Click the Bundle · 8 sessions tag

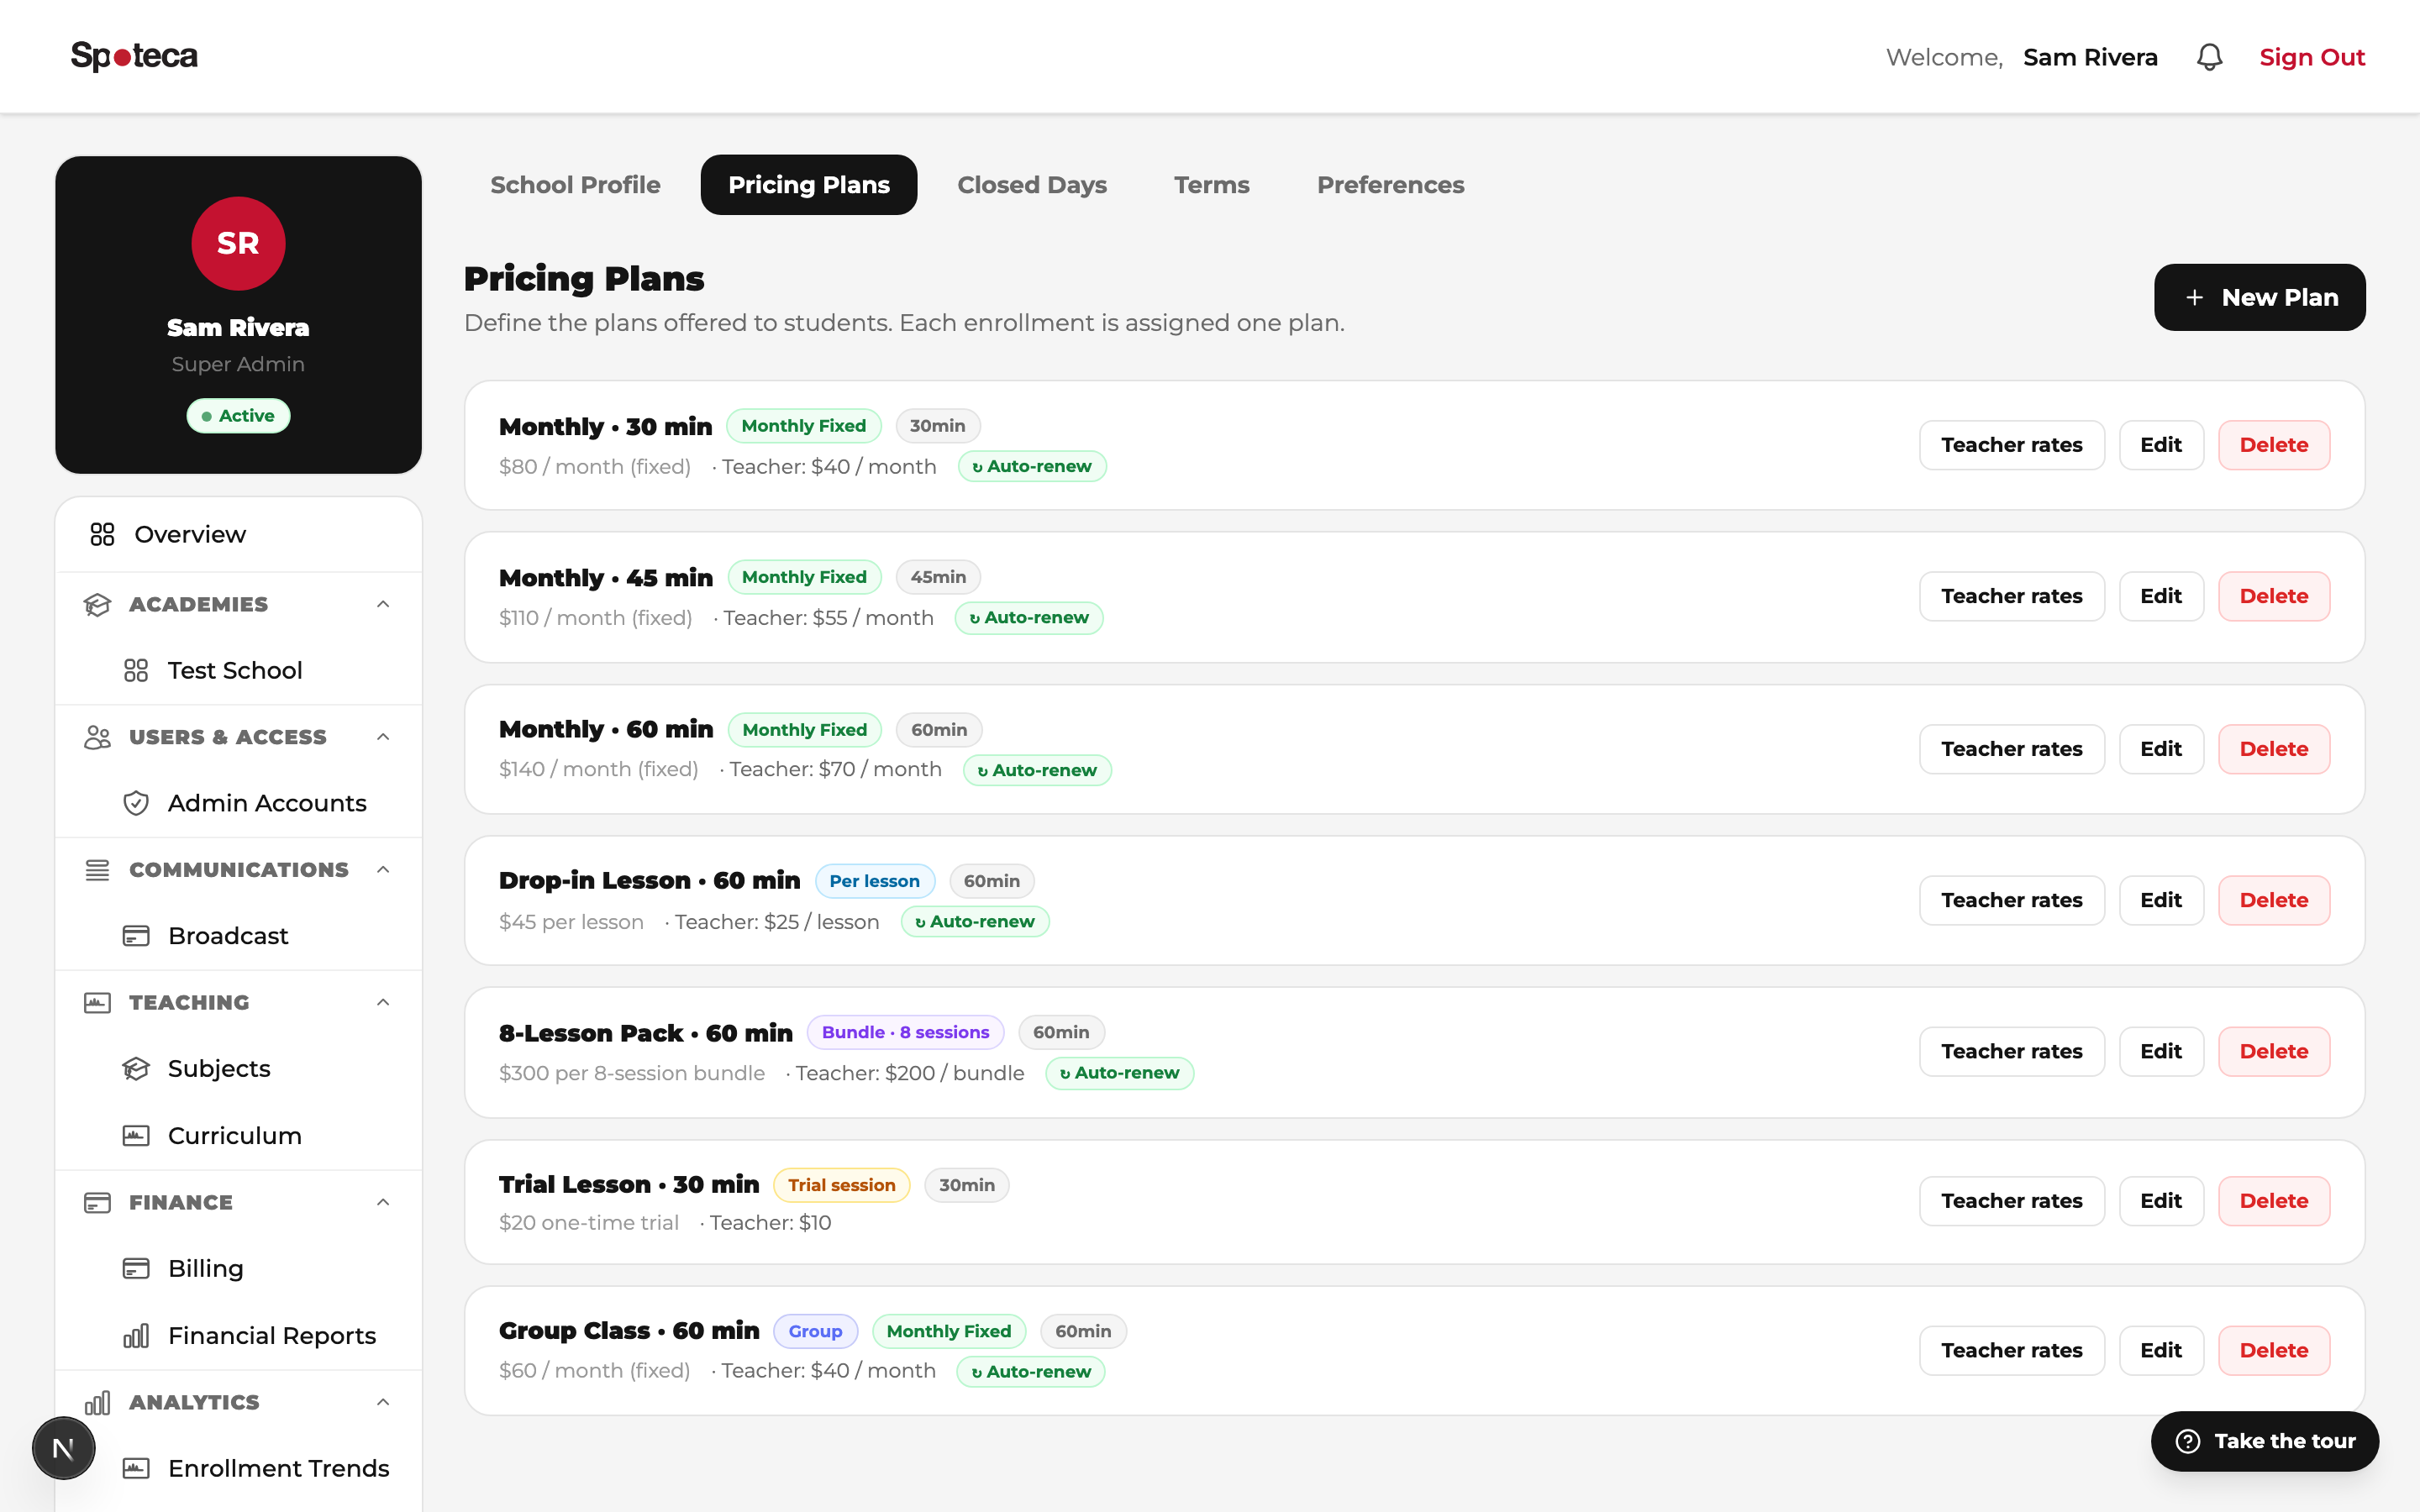pos(905,1032)
